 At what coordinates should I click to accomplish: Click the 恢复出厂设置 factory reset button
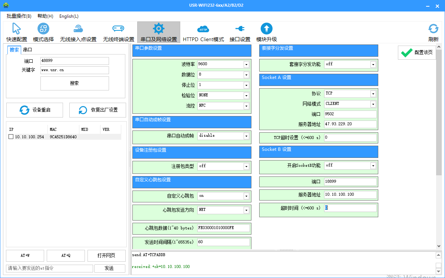pos(98,110)
